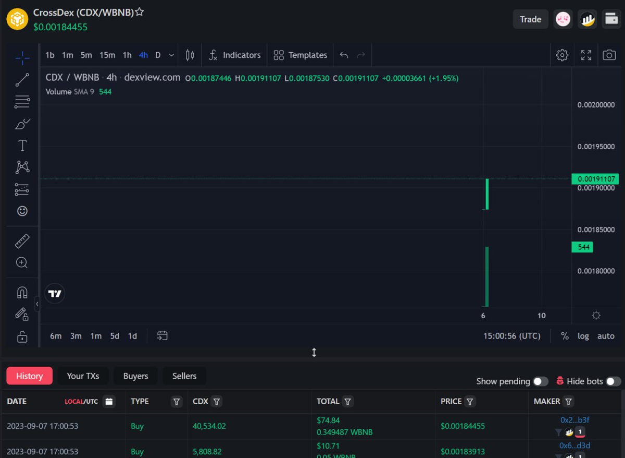625x458 pixels.
Task: Switch to Buyers tab
Action: 135,376
